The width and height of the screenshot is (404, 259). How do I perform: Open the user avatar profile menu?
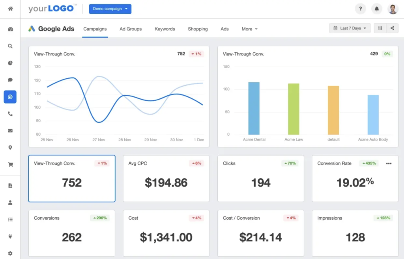393,9
